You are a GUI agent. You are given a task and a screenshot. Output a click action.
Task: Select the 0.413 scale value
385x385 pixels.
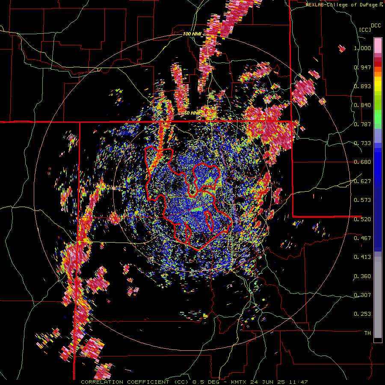click(362, 257)
